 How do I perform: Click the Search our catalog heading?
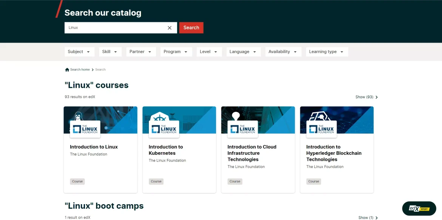(103, 13)
